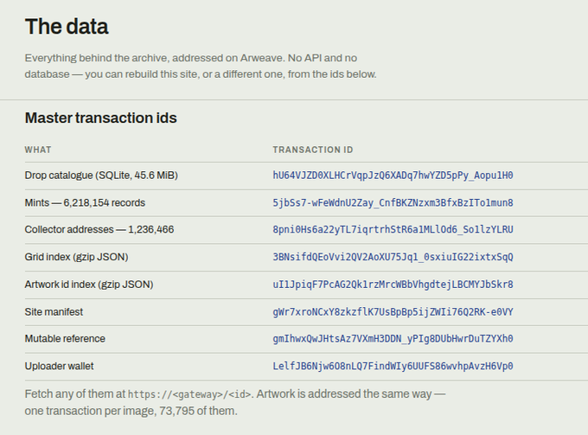This screenshot has width=588, height=435.
Task: Open the Mutable reference transaction id link
Action: click(393, 339)
